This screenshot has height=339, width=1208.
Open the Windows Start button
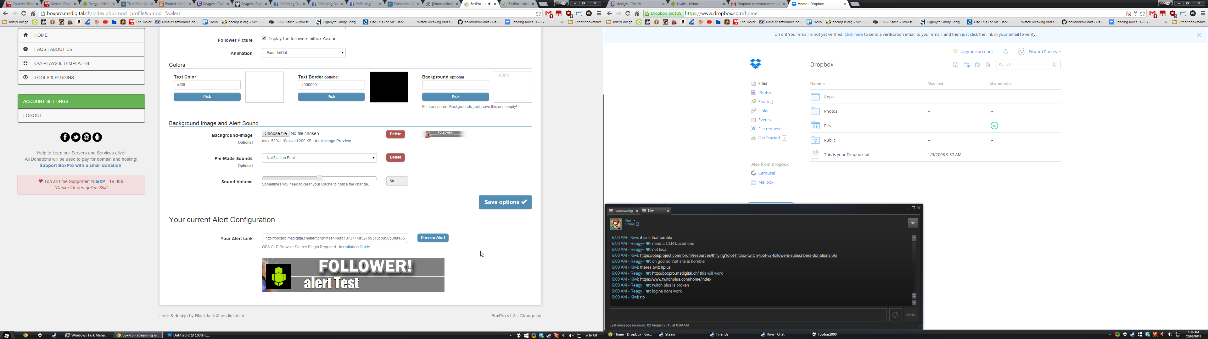[7, 335]
